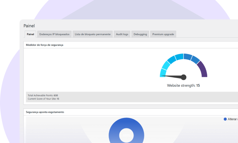Open the Lista de bloqueio permanente tab
The height and width of the screenshot is (143, 238).
point(93,34)
